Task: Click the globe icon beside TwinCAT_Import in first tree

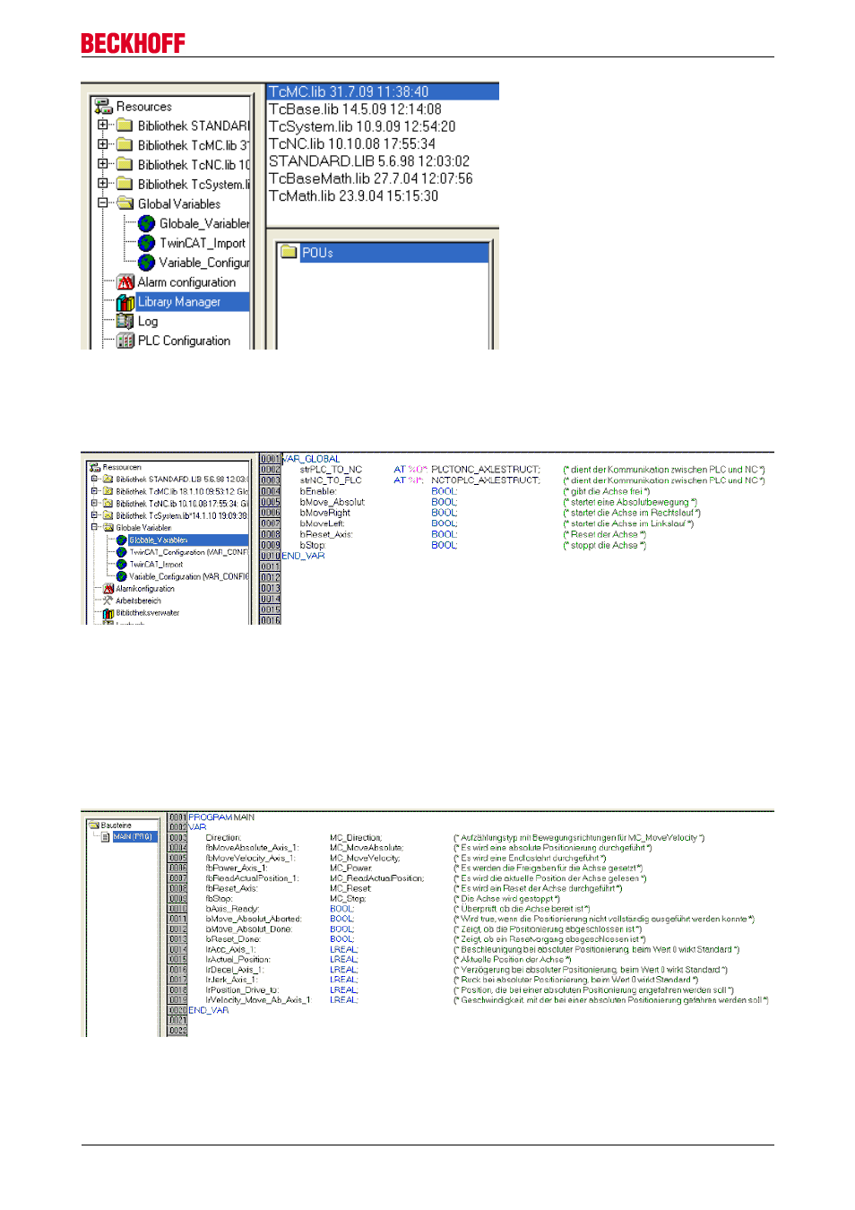Action: point(146,243)
